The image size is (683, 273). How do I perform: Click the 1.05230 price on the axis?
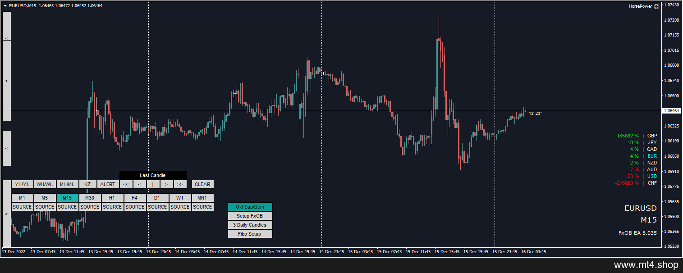[x=673, y=246]
